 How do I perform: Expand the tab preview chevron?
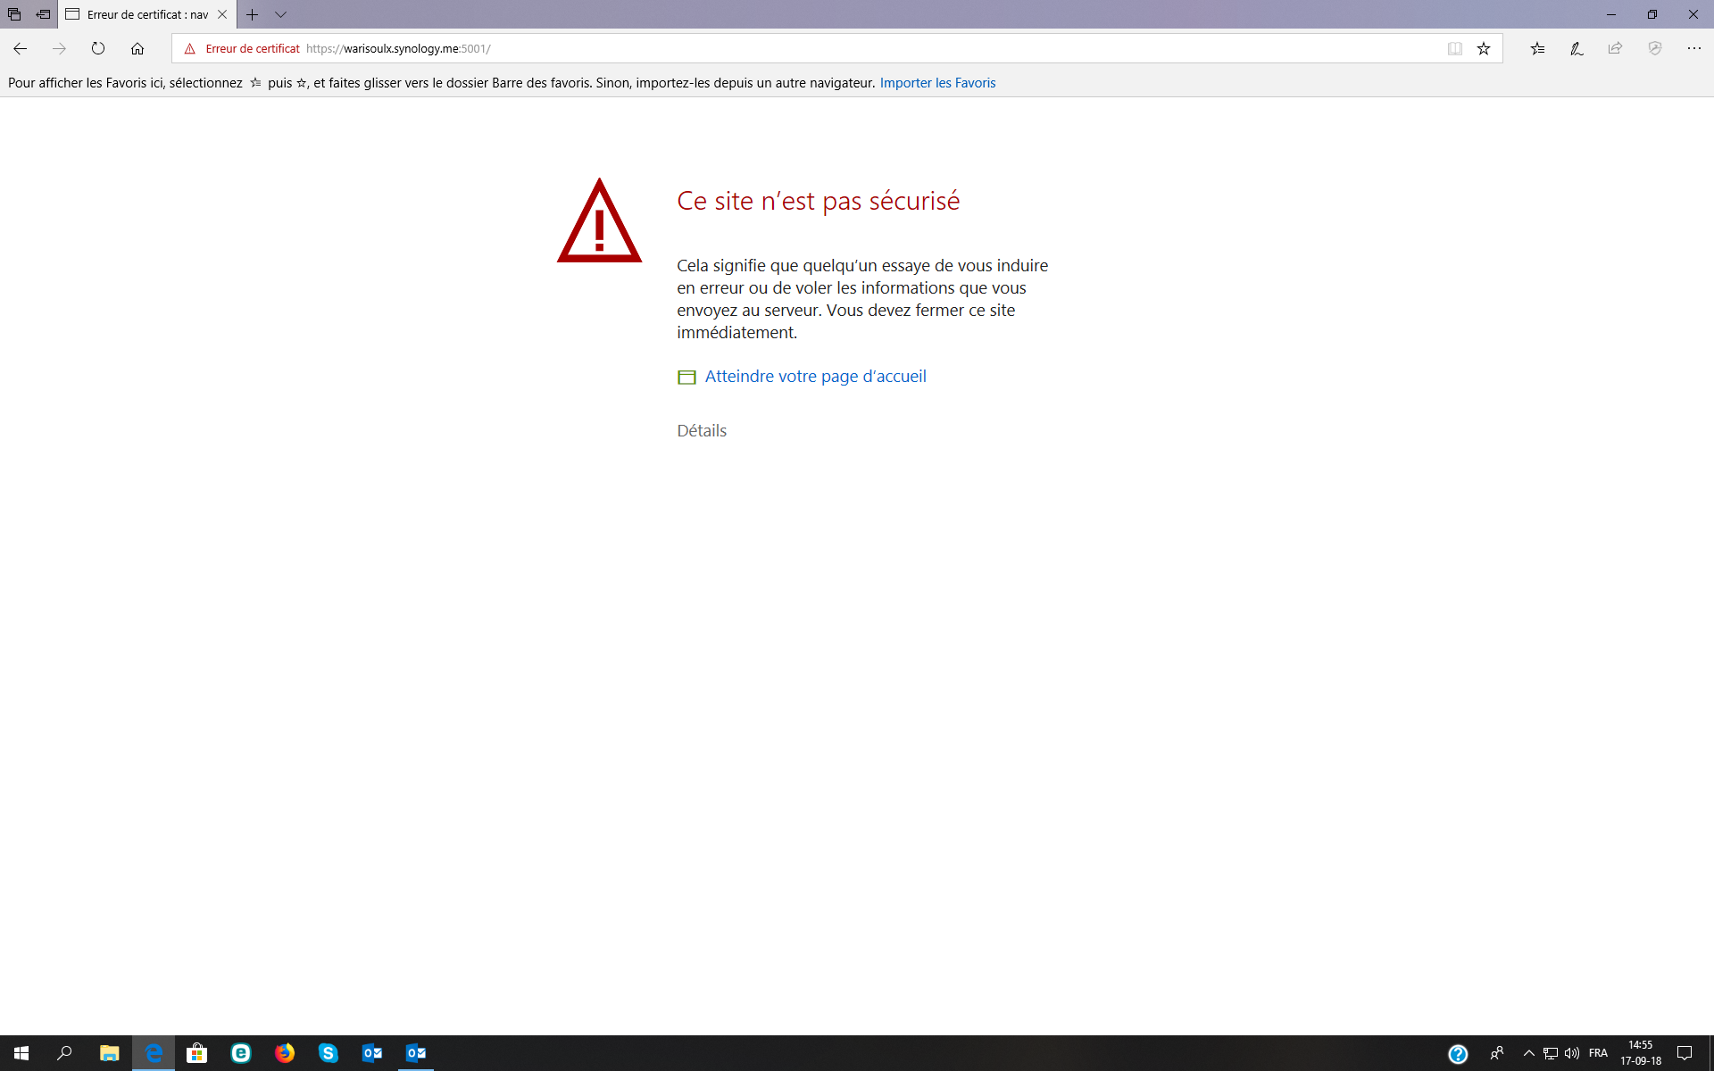(x=281, y=14)
